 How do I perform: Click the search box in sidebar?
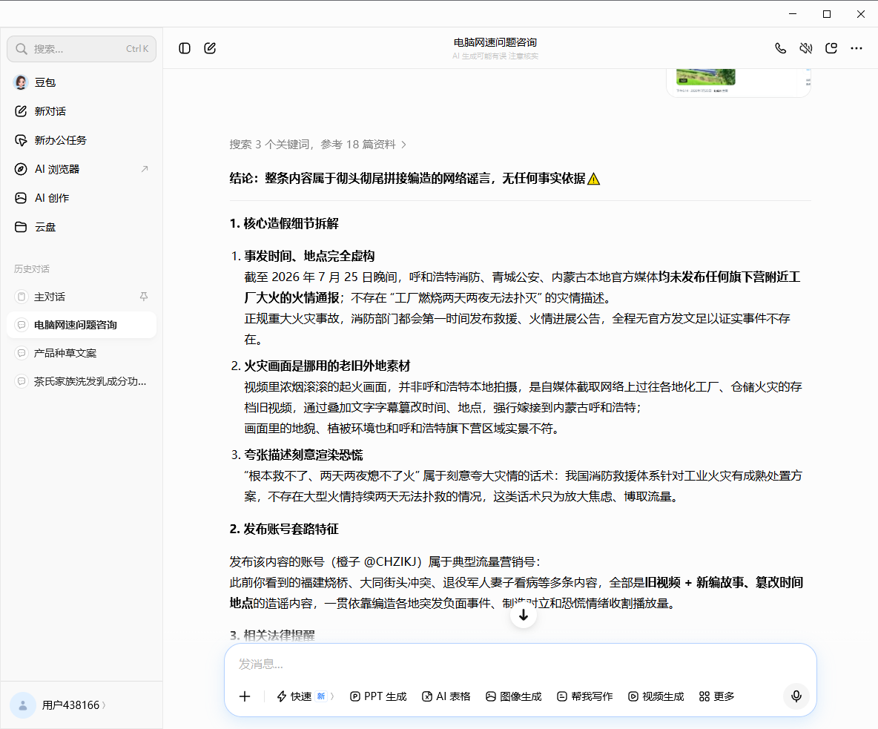(x=82, y=49)
